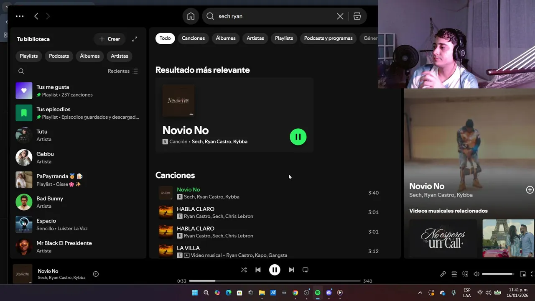Open the Recientes sort options
This screenshot has width=535, height=301.
click(x=123, y=71)
